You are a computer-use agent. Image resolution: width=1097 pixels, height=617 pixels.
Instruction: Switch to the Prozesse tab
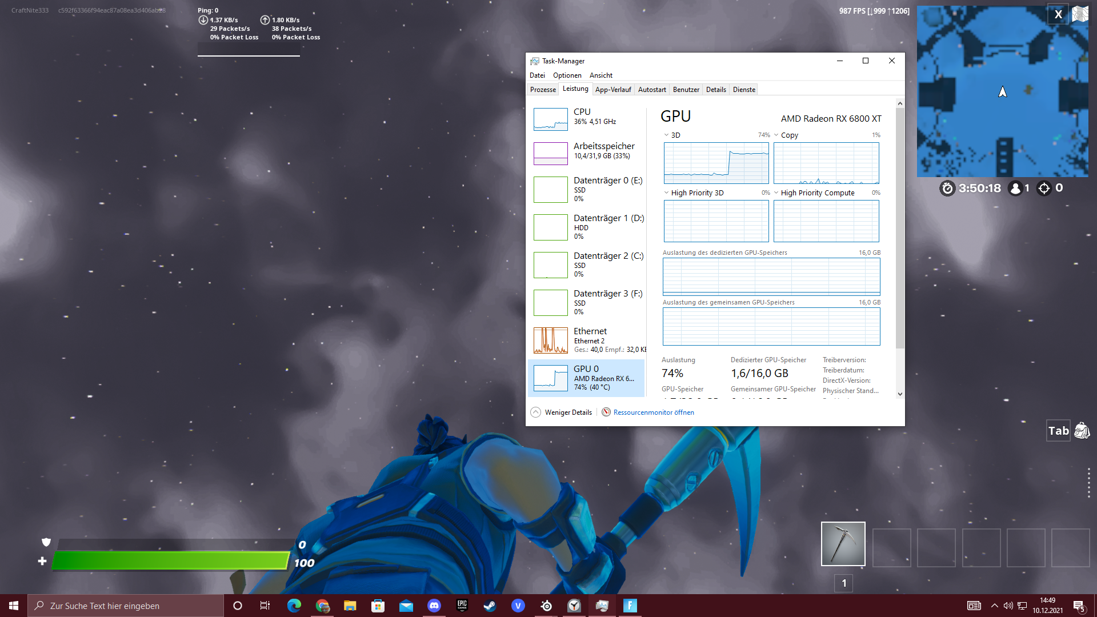point(542,90)
